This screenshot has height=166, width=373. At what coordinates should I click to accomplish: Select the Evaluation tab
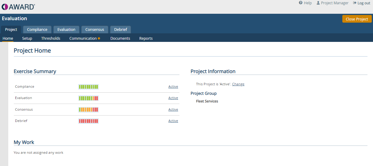coord(66,30)
